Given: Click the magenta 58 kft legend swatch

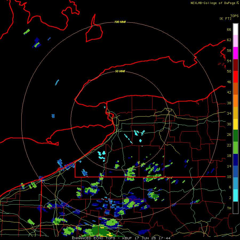Looking at the screenshot, I should (235, 53).
